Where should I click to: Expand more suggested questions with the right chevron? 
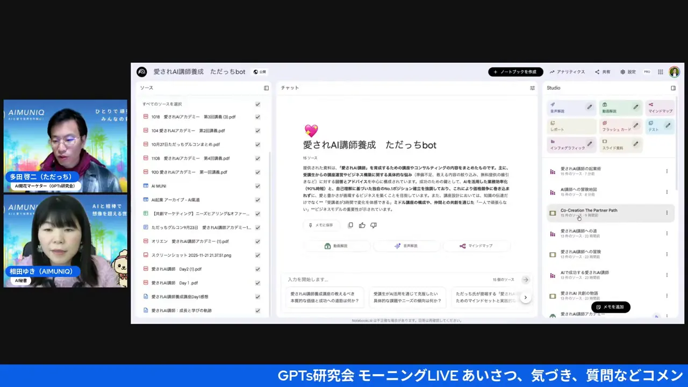(x=525, y=297)
